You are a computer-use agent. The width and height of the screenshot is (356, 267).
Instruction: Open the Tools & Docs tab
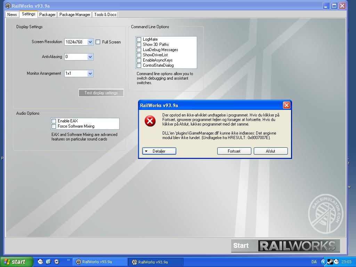point(105,15)
